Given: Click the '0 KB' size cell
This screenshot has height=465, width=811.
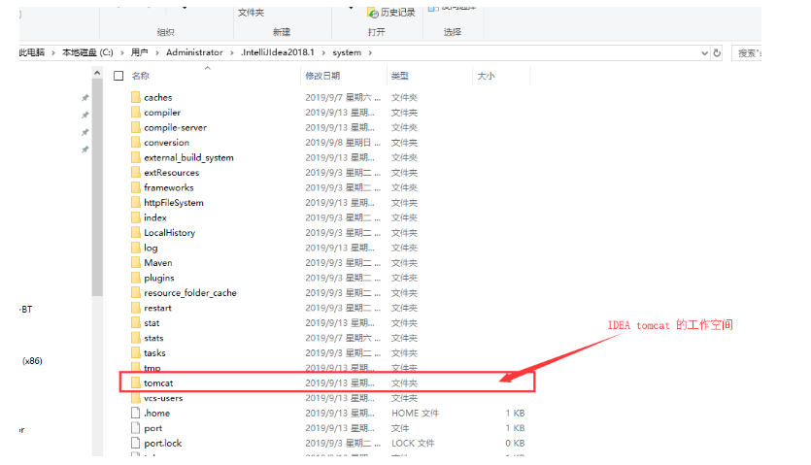Looking at the screenshot, I should click(x=515, y=443).
